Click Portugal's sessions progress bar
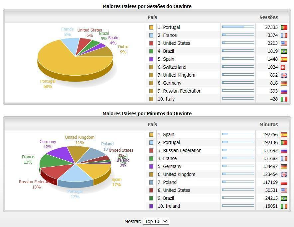 click(238, 27)
